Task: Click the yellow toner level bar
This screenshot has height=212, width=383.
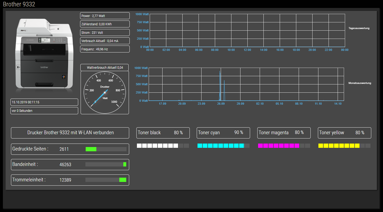Action: point(345,146)
